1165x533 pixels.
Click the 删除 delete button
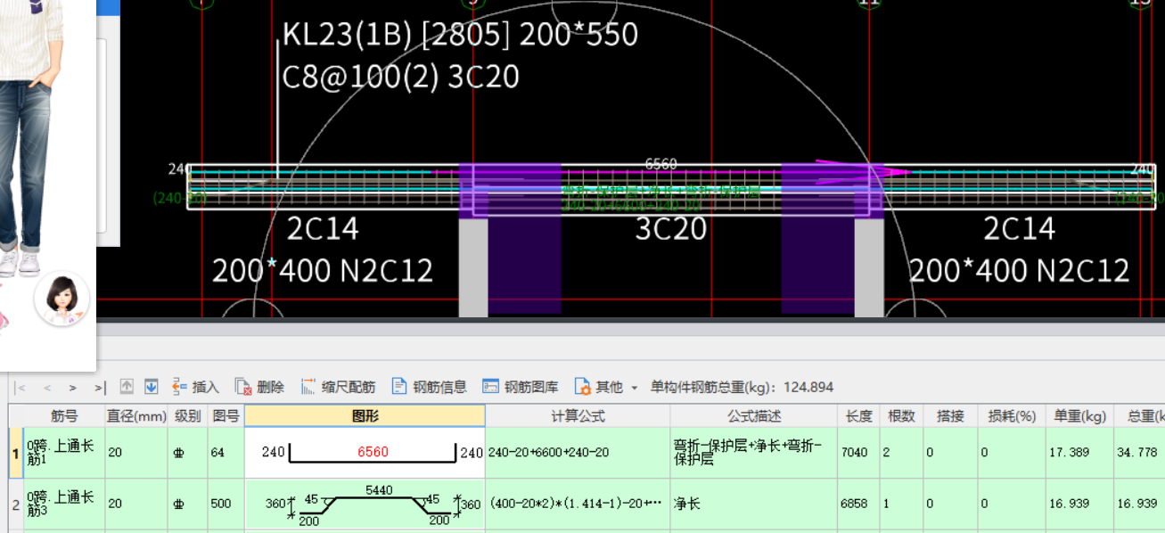pyautogui.click(x=259, y=387)
